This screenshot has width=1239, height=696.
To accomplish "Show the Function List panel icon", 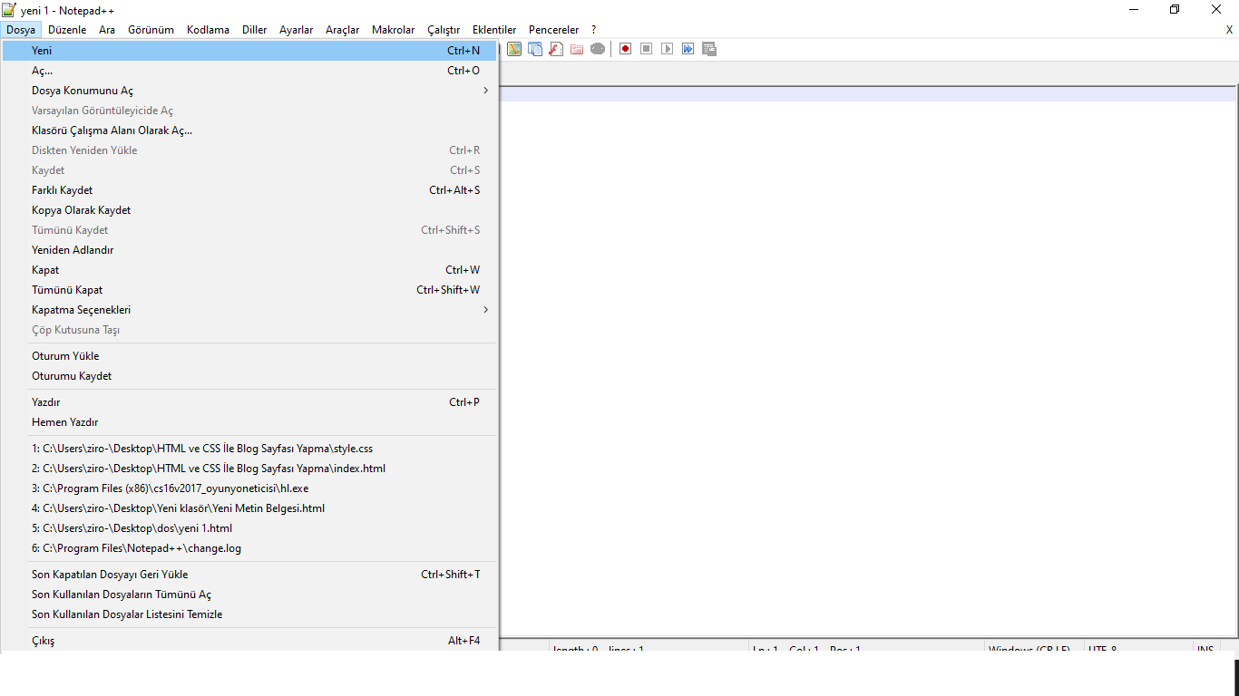I will [x=556, y=49].
